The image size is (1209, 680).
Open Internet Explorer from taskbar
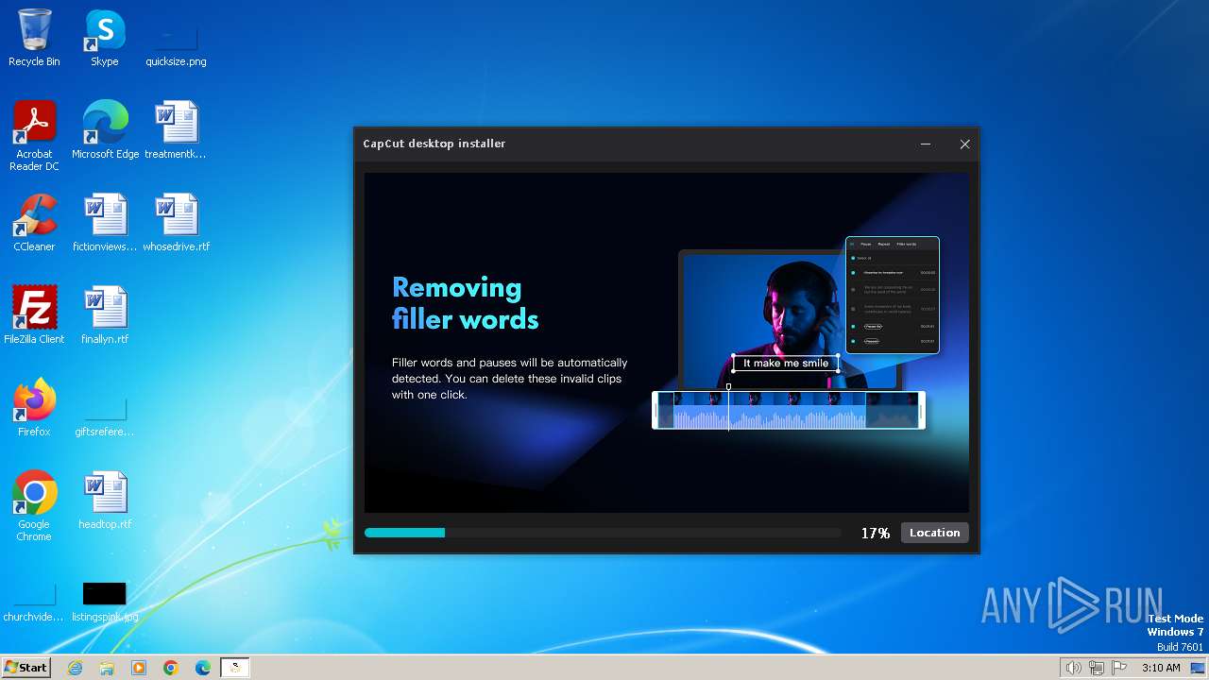click(75, 668)
